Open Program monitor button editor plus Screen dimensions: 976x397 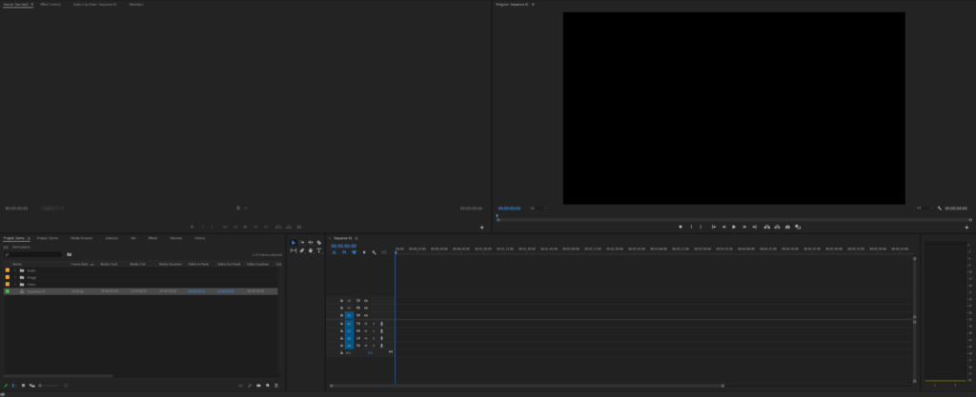(966, 228)
